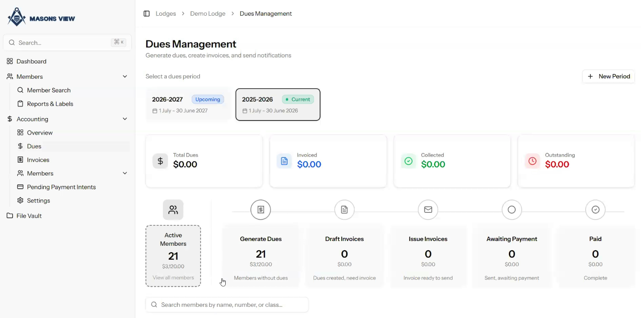Click the Active Members people icon

click(173, 210)
